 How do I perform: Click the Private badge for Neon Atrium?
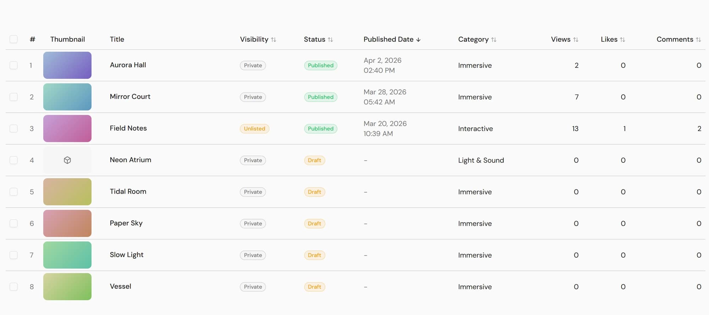(253, 160)
